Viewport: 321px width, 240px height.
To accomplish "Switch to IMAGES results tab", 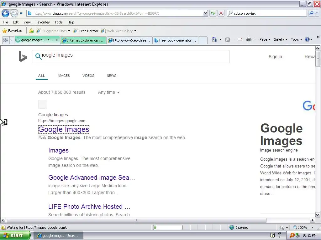I will pyautogui.click(x=64, y=76).
